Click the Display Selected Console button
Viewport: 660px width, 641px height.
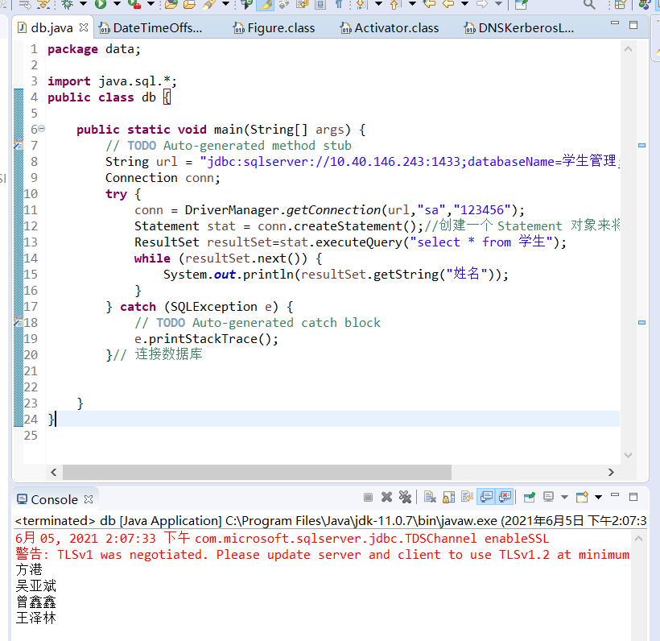(x=547, y=497)
